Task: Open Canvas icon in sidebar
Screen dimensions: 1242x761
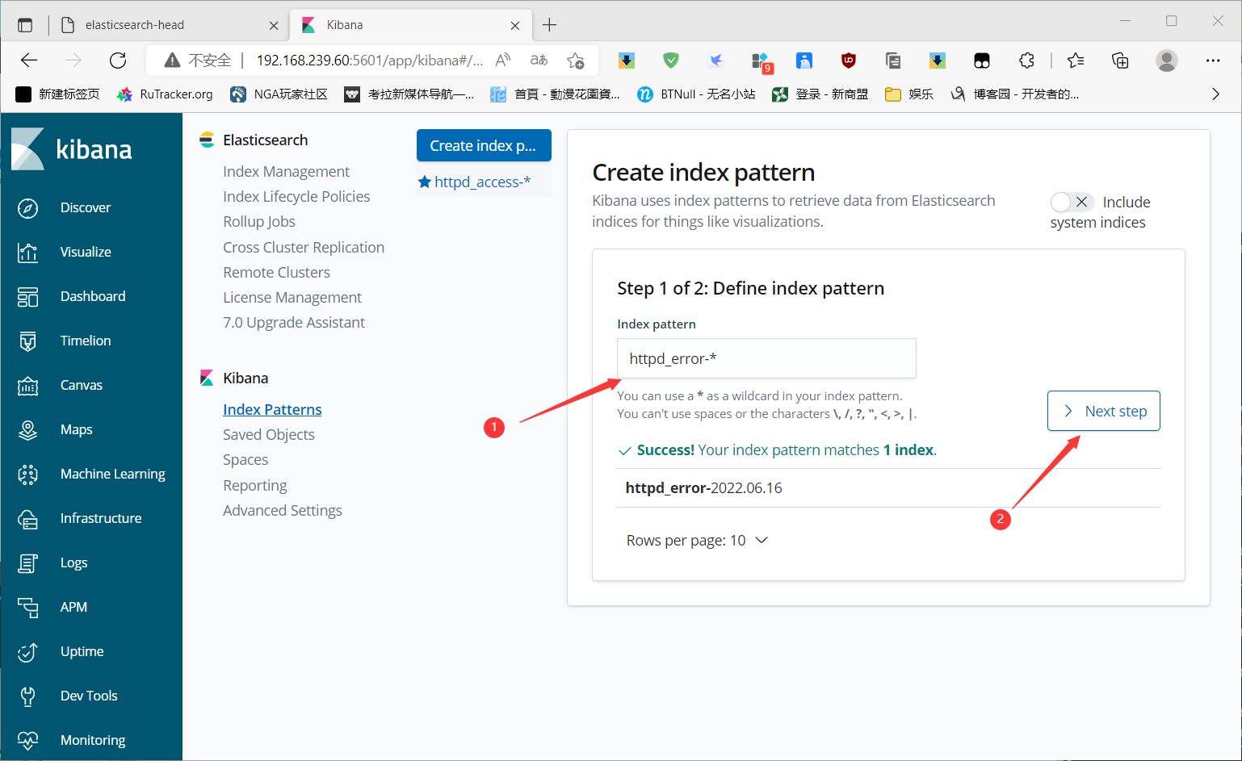Action: [x=27, y=386]
